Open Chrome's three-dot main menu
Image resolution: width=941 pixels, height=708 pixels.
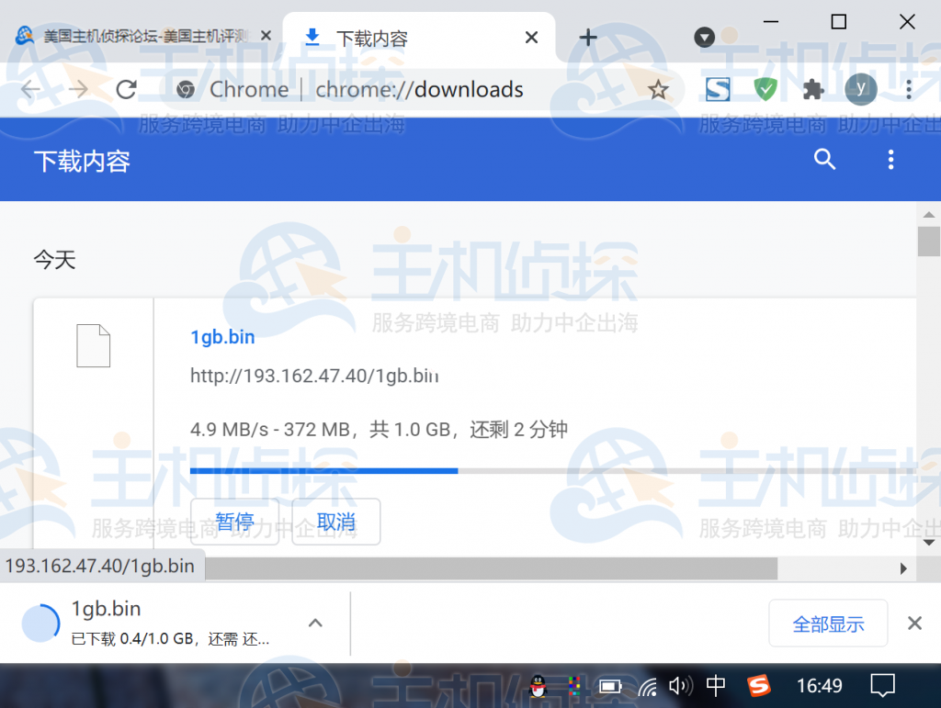click(x=909, y=90)
